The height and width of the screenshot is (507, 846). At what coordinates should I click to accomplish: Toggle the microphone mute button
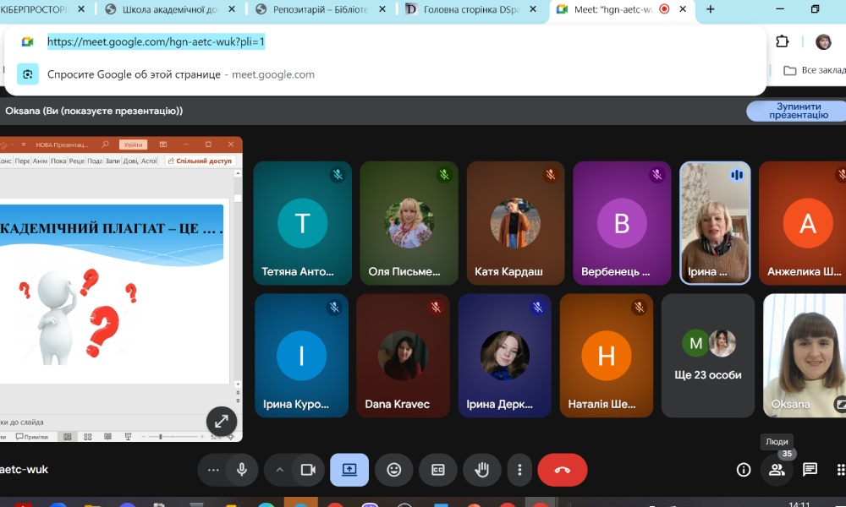(x=242, y=470)
